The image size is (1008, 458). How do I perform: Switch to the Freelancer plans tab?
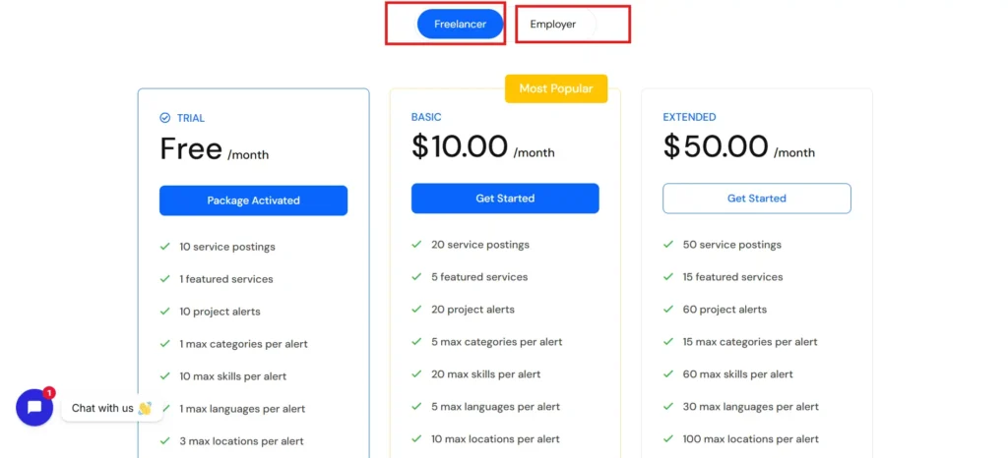[x=460, y=25]
